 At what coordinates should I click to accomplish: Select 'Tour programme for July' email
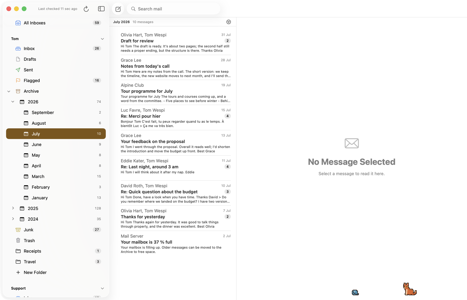(175, 93)
